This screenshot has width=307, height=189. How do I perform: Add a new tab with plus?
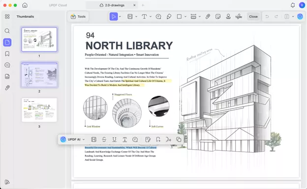143,5
